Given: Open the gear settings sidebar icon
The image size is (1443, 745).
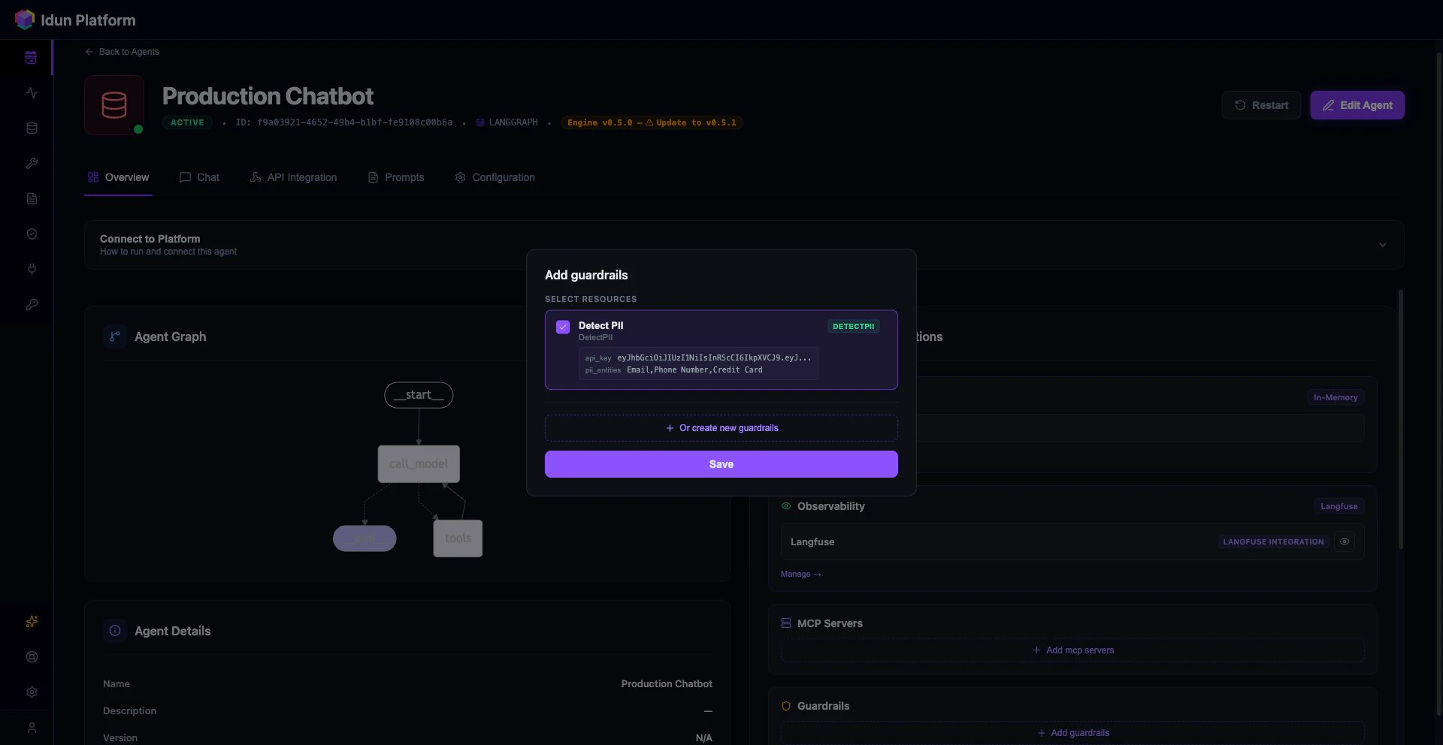Looking at the screenshot, I should (x=32, y=692).
